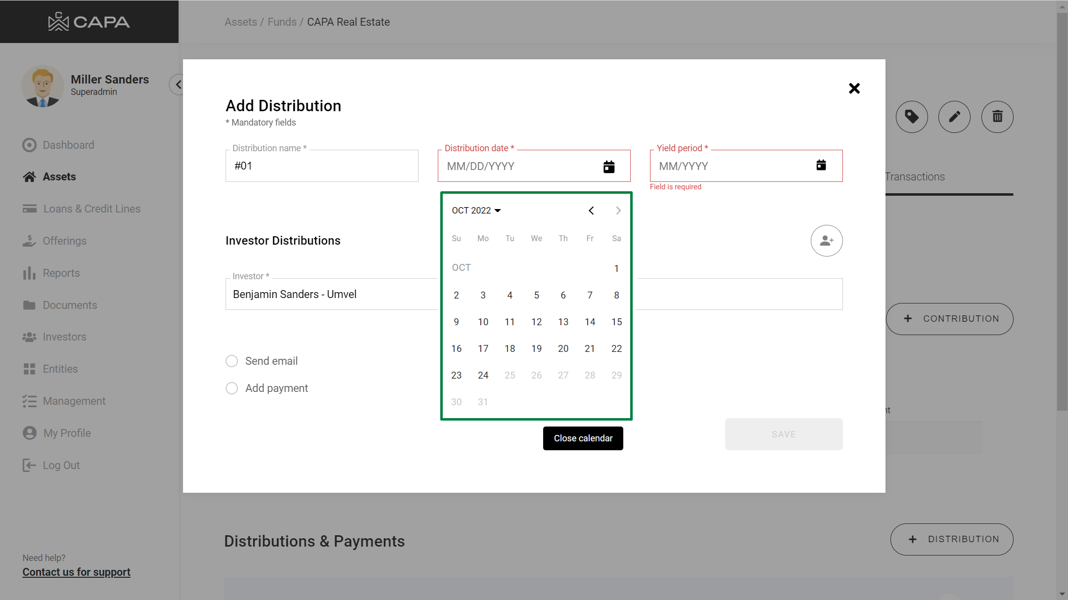This screenshot has width=1068, height=600.
Task: Click the Close calendar button
Action: point(583,438)
